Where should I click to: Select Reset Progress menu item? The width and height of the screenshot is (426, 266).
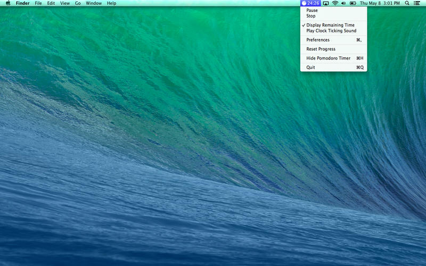click(321, 49)
